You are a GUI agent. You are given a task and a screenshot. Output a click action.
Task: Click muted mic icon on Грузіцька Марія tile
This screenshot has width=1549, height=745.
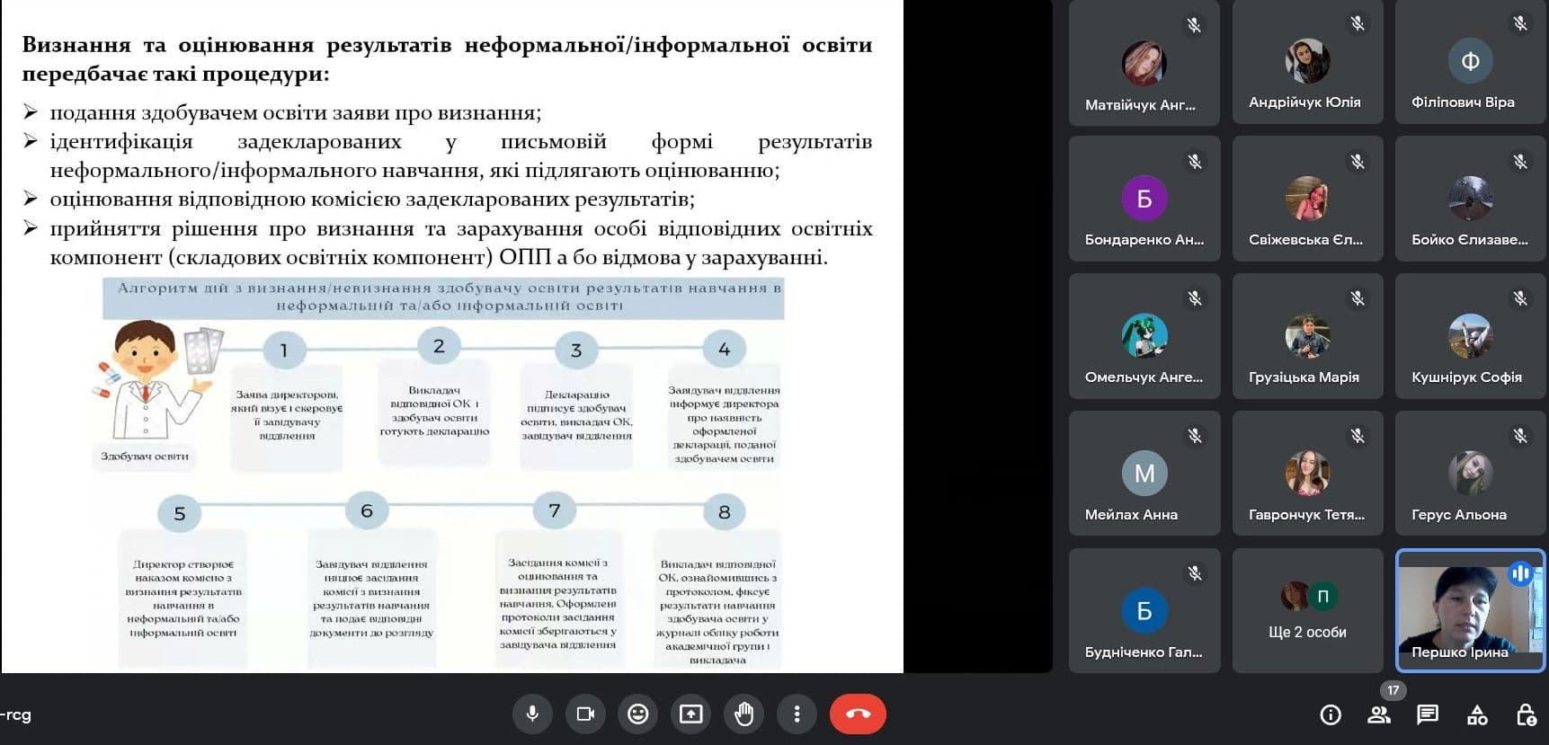click(x=1358, y=298)
